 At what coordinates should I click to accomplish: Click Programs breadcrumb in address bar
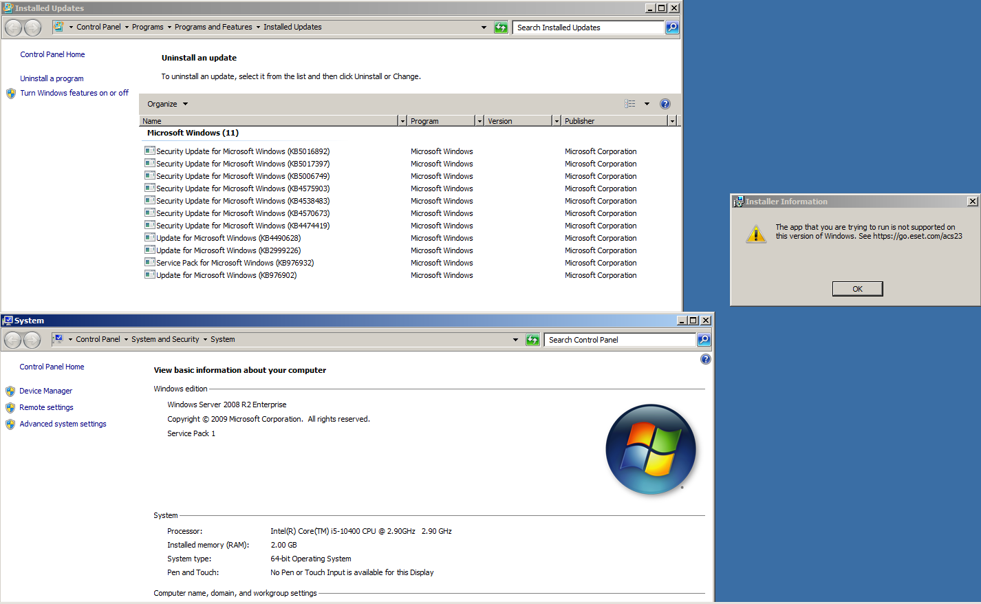[x=148, y=28]
